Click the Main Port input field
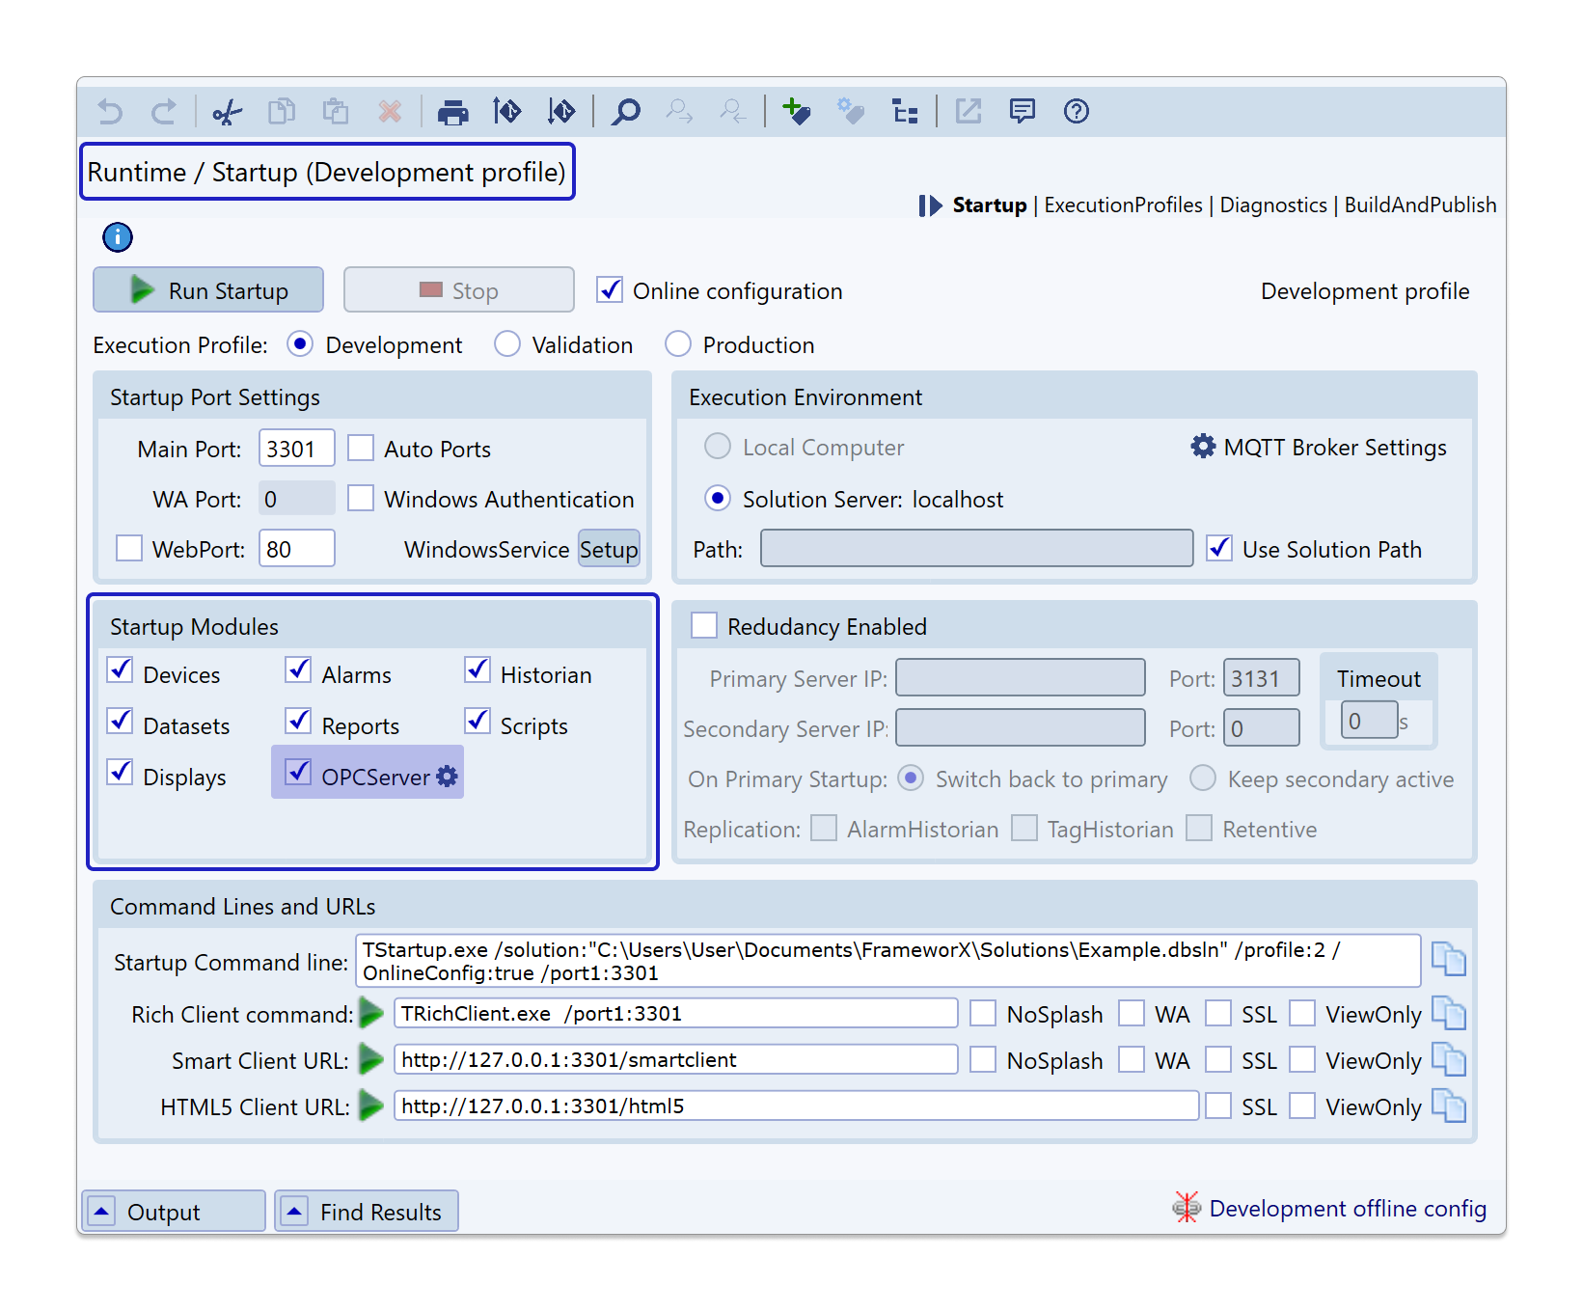1583x1311 pixels. pyautogui.click(x=296, y=449)
